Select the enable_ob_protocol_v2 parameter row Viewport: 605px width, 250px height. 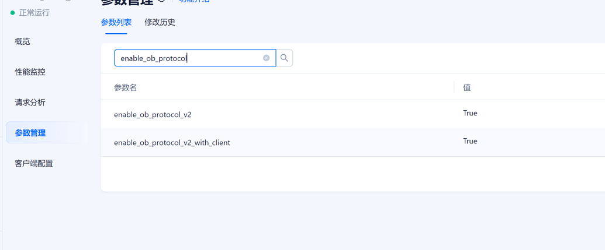point(352,114)
